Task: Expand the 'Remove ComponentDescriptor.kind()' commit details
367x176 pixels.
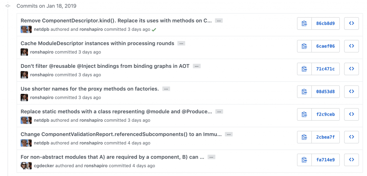Action: coord(219,21)
